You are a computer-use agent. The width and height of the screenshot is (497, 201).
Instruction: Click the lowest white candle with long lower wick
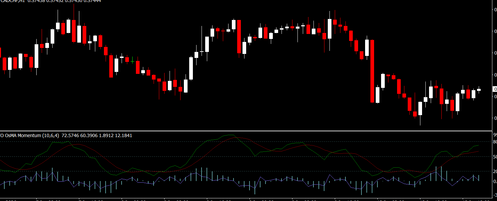[x=420, y=108]
